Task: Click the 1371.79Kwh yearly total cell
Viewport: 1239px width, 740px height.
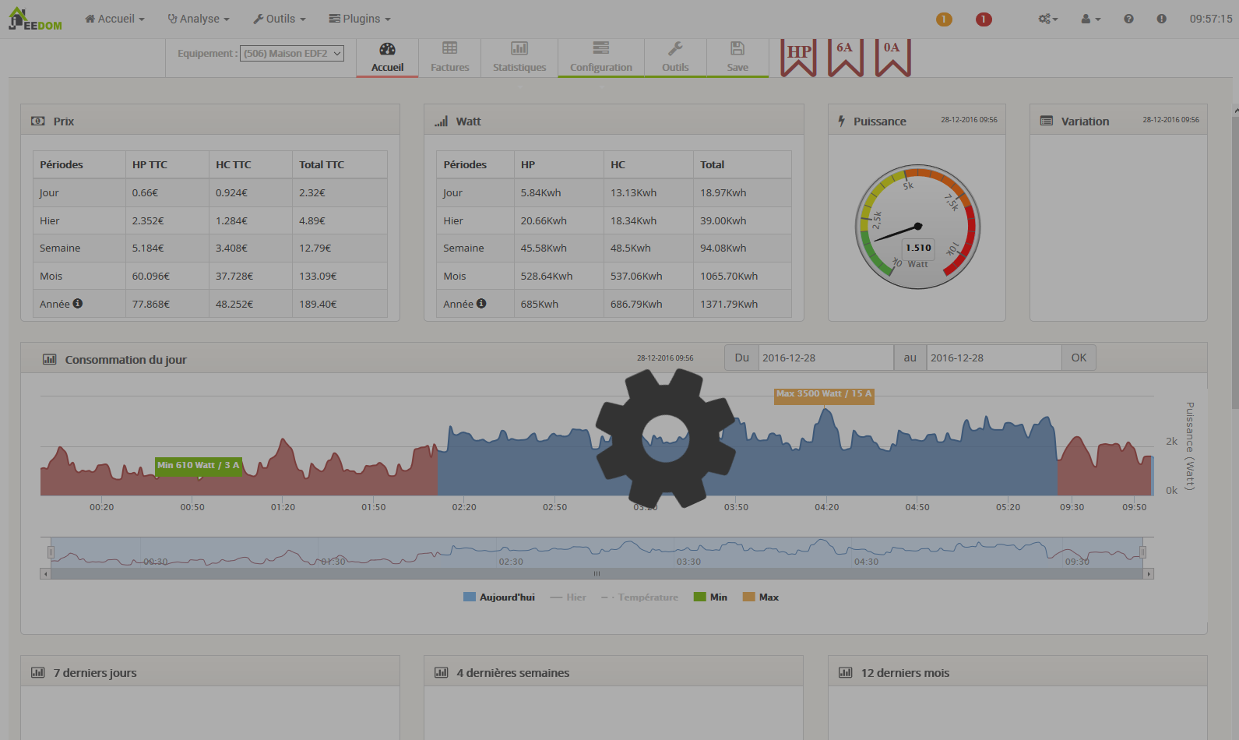Action: tap(742, 304)
